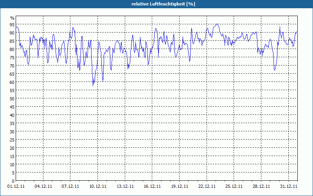313x196 pixels.
Task: Click the 70 y-axis value
Action: tap(12, 66)
